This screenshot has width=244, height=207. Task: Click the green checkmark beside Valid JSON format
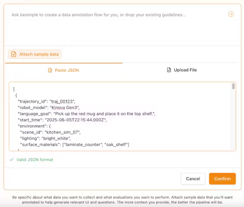click(11, 159)
